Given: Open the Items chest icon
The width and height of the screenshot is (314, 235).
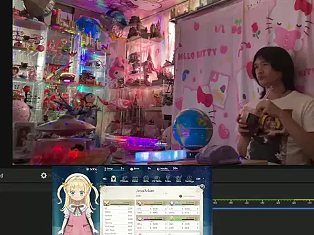Looking at the screenshot, I should 135,179.
